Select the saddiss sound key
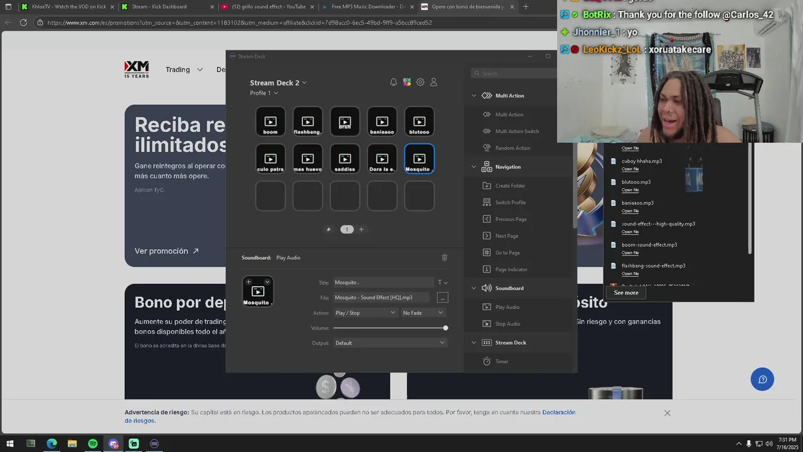The image size is (803, 452). pos(345,158)
